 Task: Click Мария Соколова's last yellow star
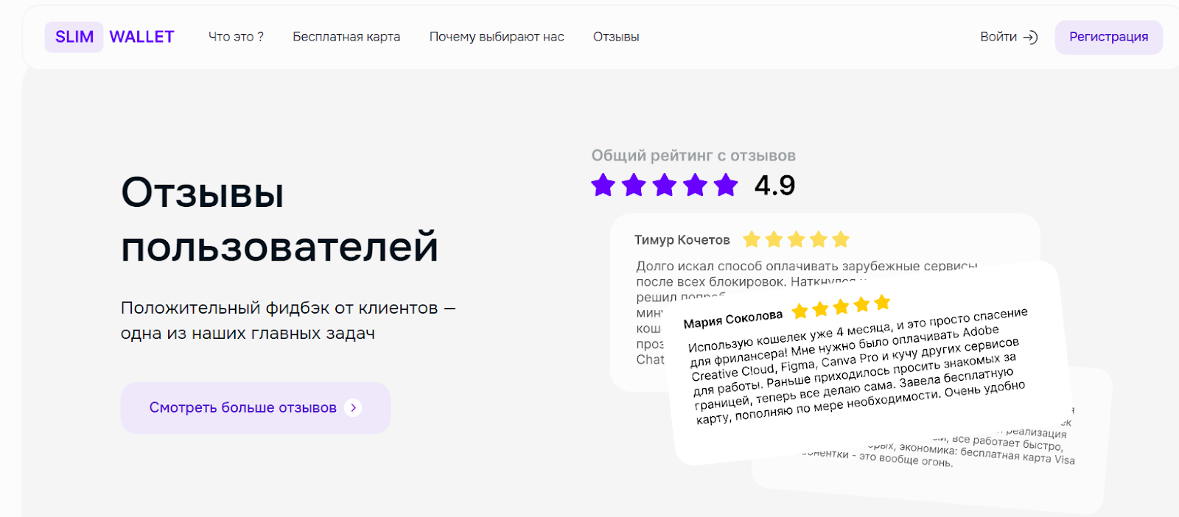882,302
